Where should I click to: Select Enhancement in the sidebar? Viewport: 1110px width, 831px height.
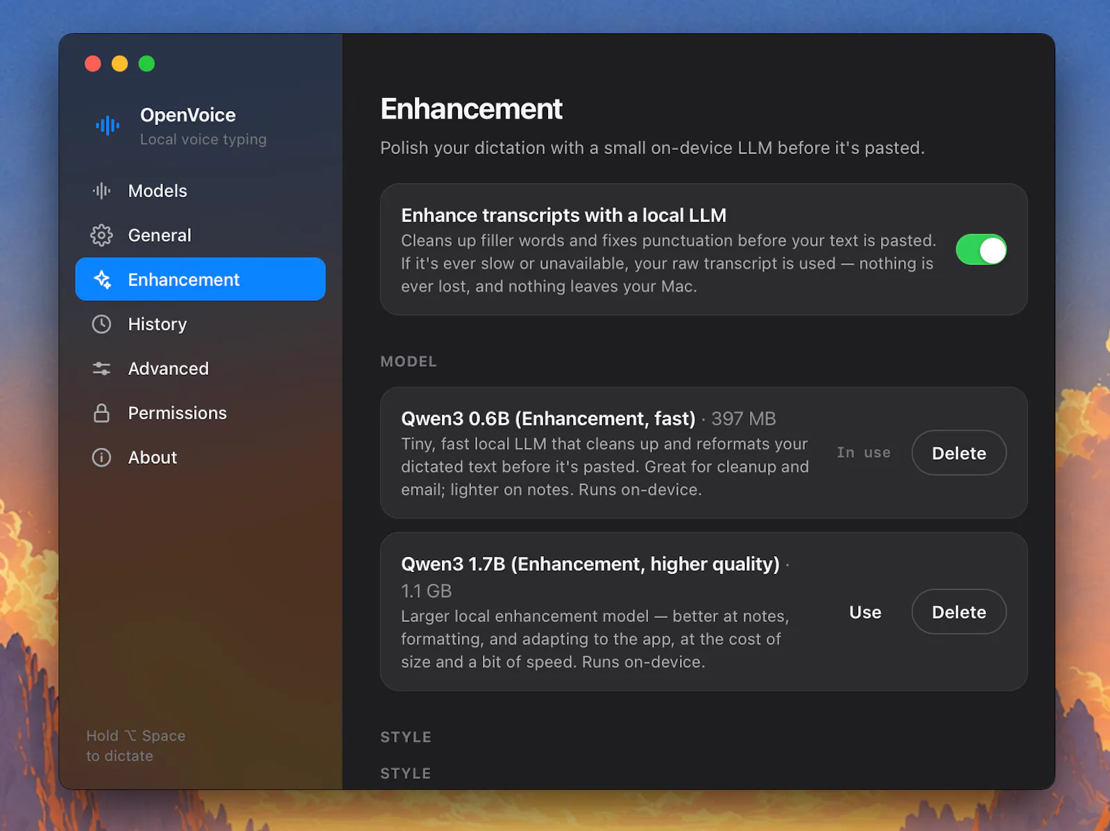[200, 279]
